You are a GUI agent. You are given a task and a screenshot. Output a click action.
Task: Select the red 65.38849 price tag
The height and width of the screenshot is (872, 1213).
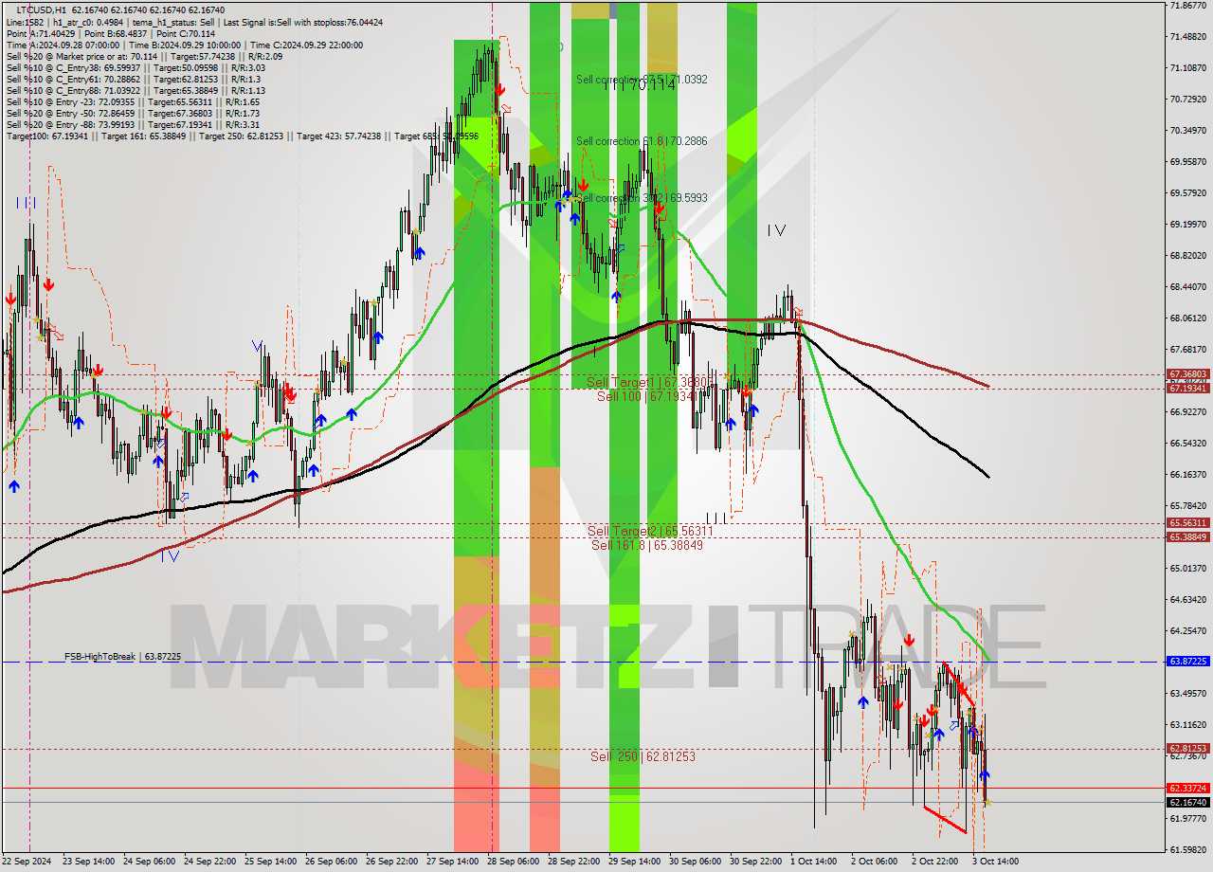(x=1187, y=536)
